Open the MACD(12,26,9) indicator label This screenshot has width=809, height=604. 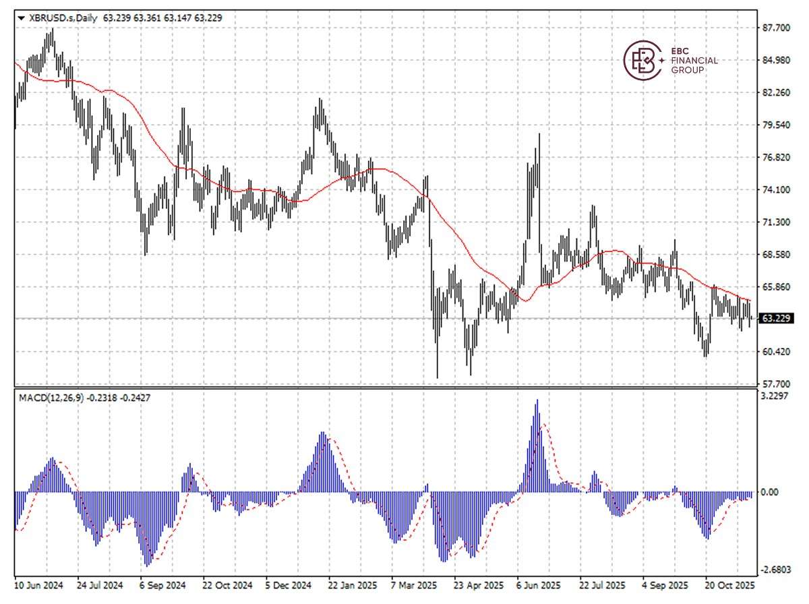(x=51, y=397)
